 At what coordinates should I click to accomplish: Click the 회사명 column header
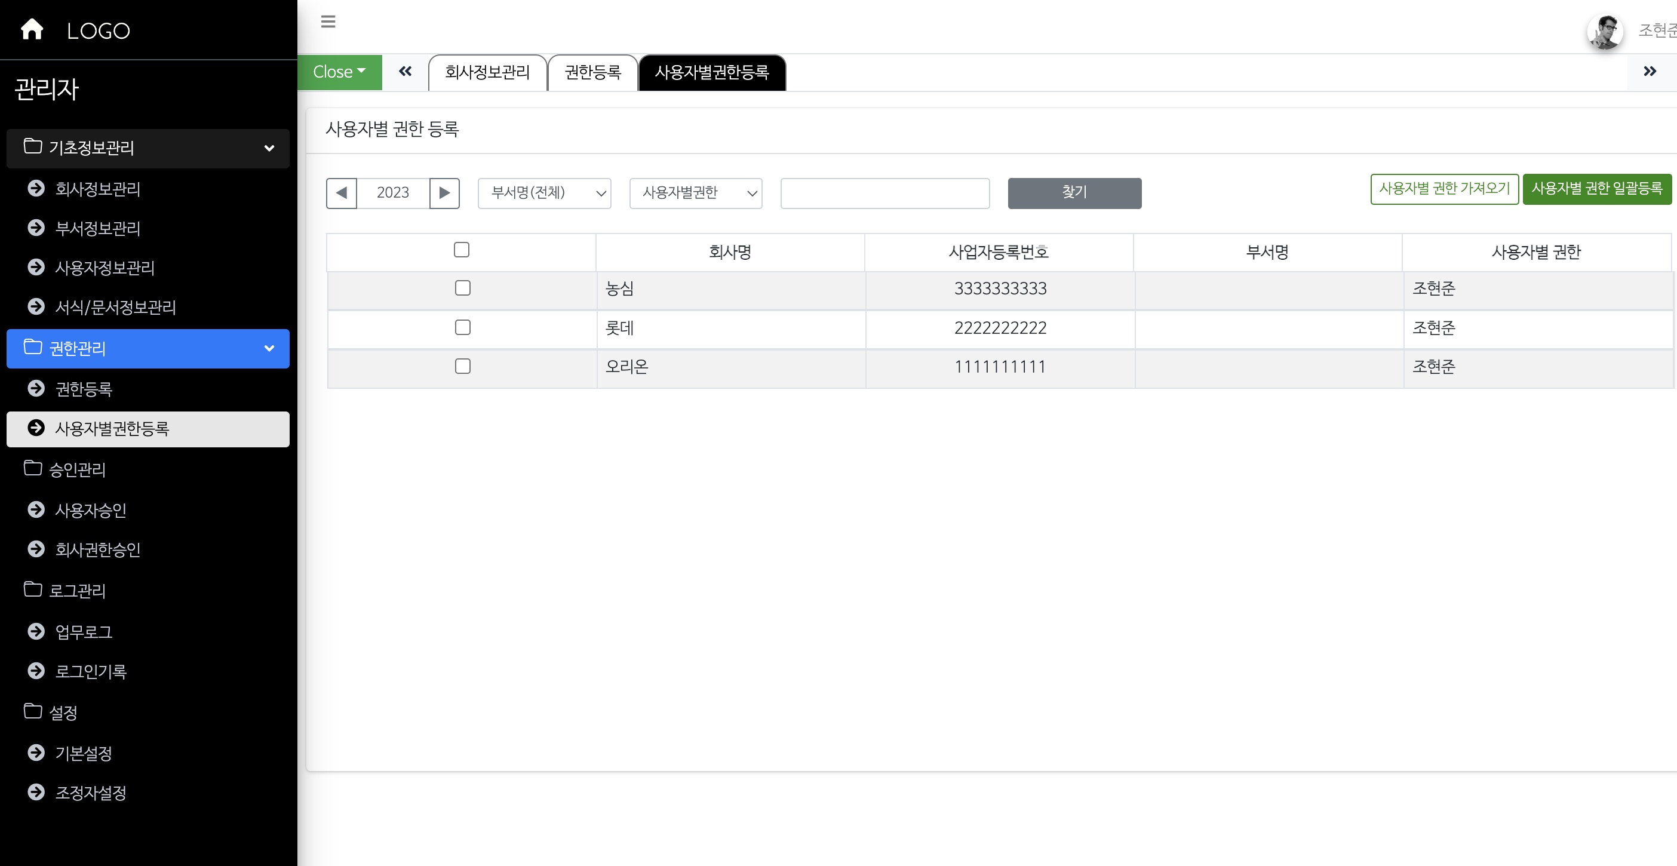click(730, 252)
